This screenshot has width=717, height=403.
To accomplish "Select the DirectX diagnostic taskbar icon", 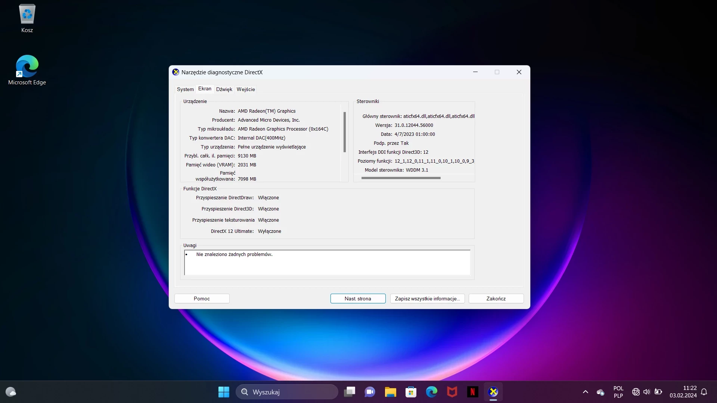I will point(493,392).
